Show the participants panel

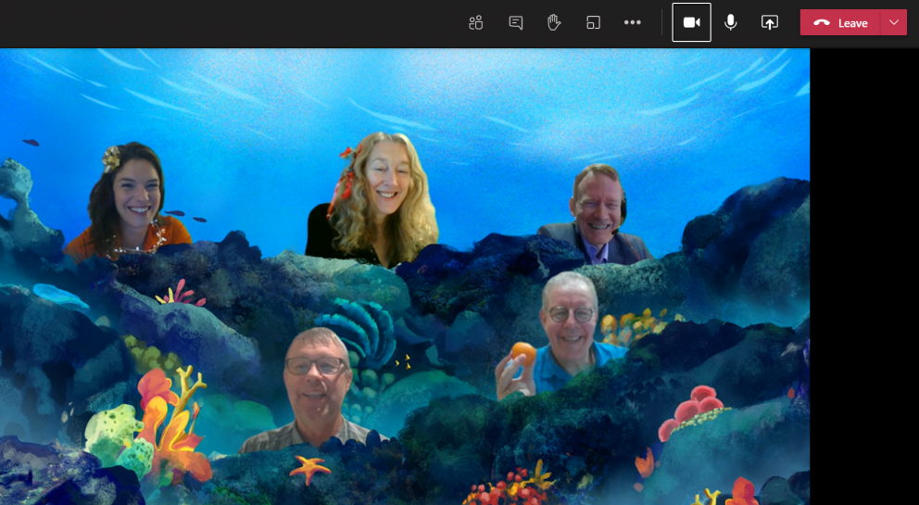pos(476,22)
